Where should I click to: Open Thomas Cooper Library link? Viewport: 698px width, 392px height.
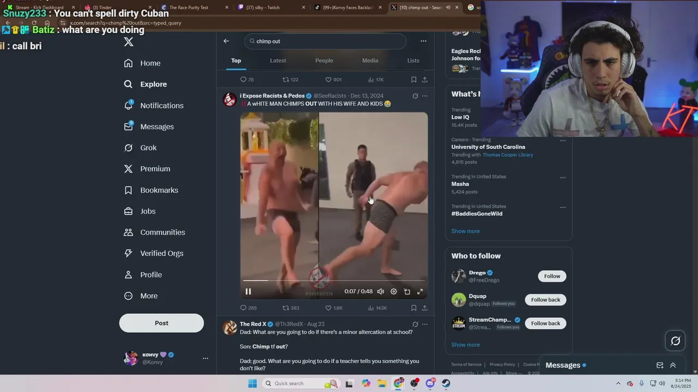508,155
